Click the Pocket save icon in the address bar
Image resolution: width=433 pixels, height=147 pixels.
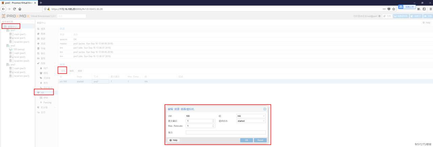[389, 8]
